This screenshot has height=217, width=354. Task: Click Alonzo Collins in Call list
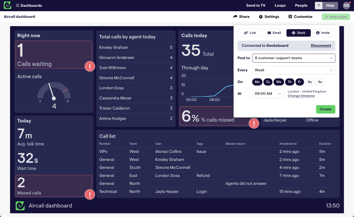(x=168, y=152)
